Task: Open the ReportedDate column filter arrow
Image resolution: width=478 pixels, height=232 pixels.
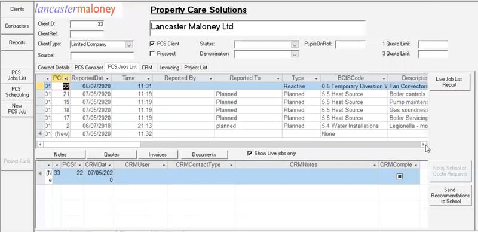Action: [108, 78]
